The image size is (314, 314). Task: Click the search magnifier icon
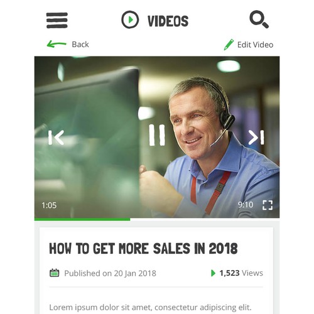259,19
